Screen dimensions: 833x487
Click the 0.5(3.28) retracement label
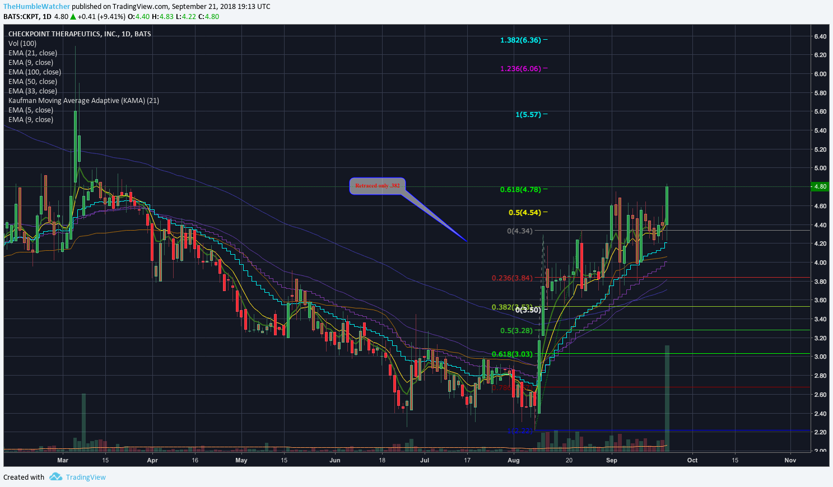516,331
